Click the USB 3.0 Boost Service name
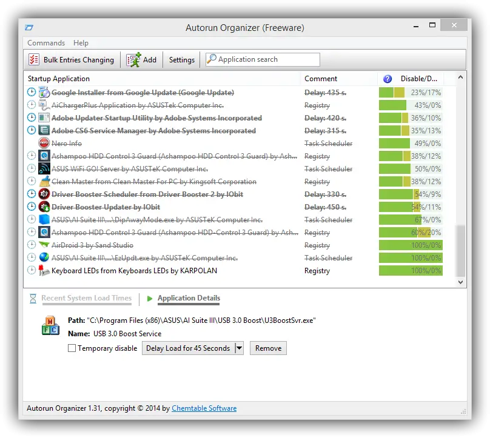490x438 pixels. [x=127, y=334]
